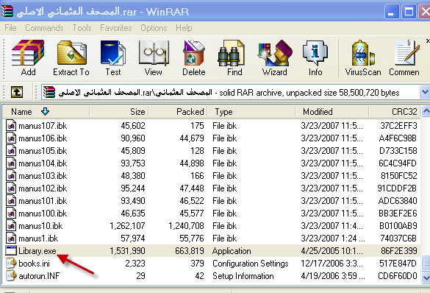Open the File menu
430x293 pixels.
coord(10,28)
